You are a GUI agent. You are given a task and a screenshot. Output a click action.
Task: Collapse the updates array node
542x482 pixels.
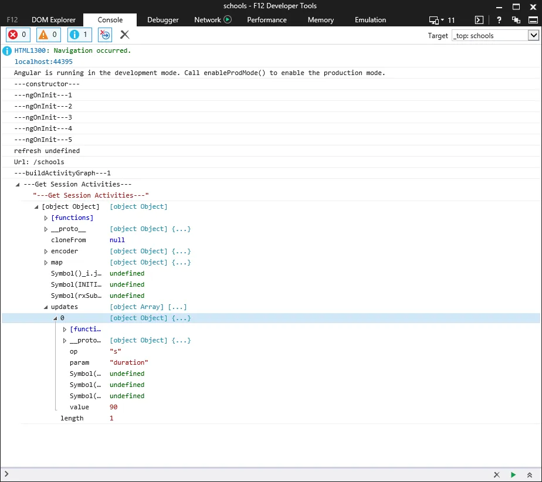pos(46,307)
